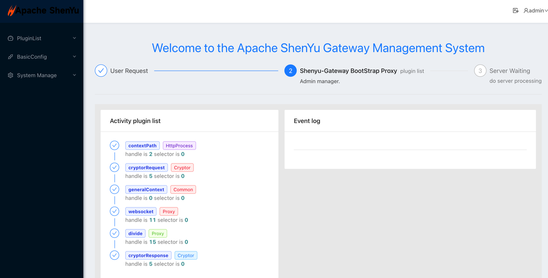Click the Event log heading
This screenshot has width=548, height=278.
coord(307,121)
